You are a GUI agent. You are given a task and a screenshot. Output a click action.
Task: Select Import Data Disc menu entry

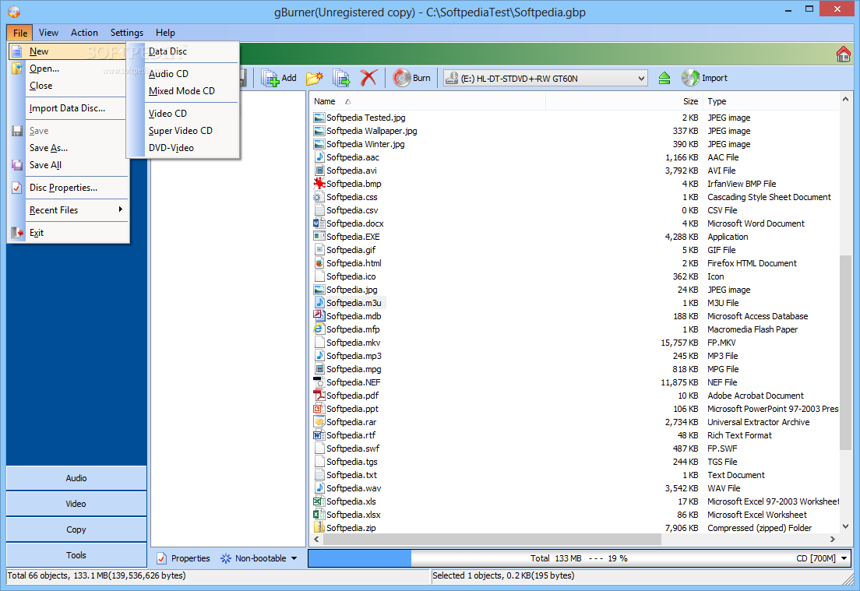point(69,108)
